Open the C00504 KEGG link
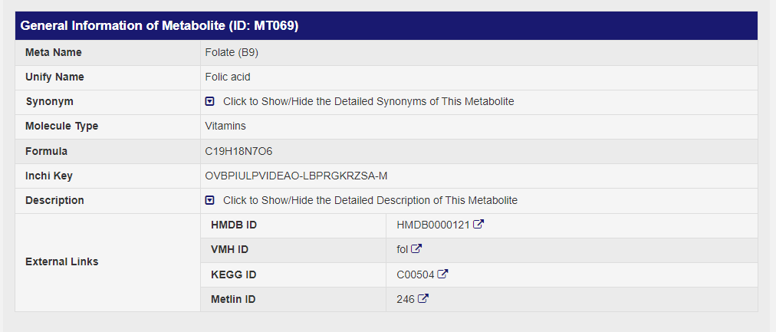 click(x=415, y=274)
